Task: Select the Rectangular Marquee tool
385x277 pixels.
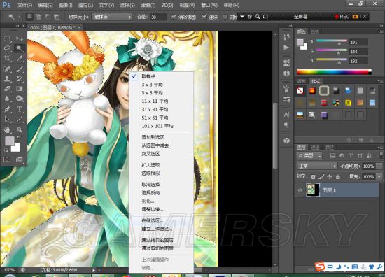Action: pos(7,38)
